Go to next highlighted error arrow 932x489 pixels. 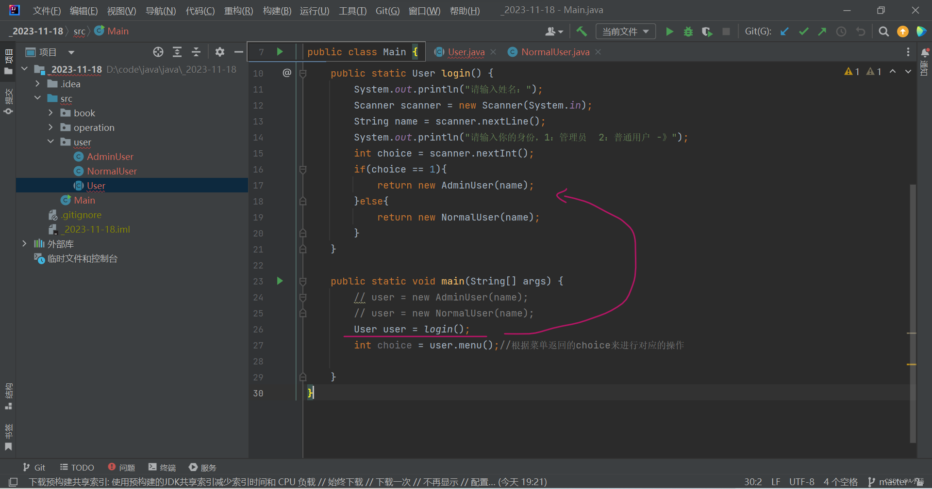[x=908, y=72]
